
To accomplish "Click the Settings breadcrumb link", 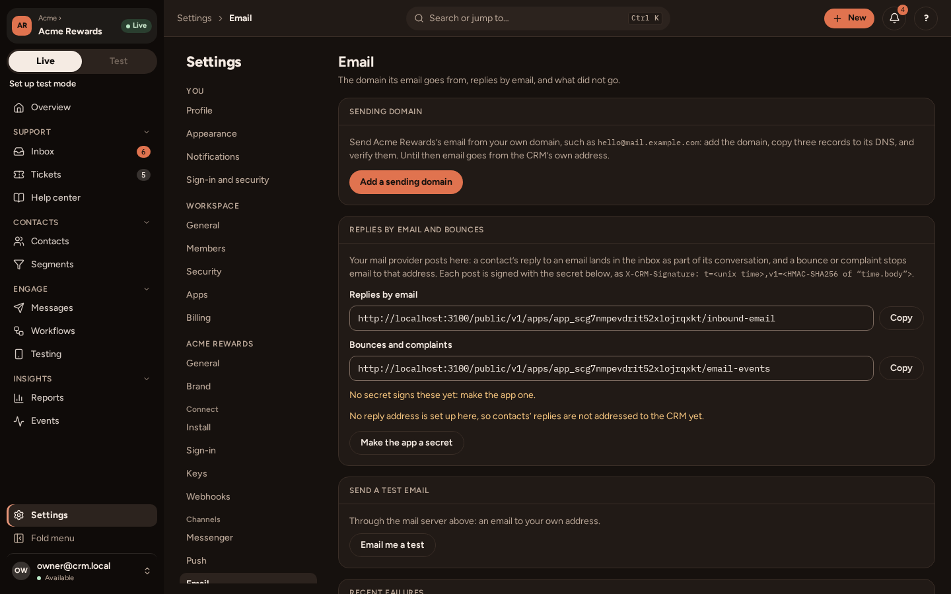I will pyautogui.click(x=194, y=18).
